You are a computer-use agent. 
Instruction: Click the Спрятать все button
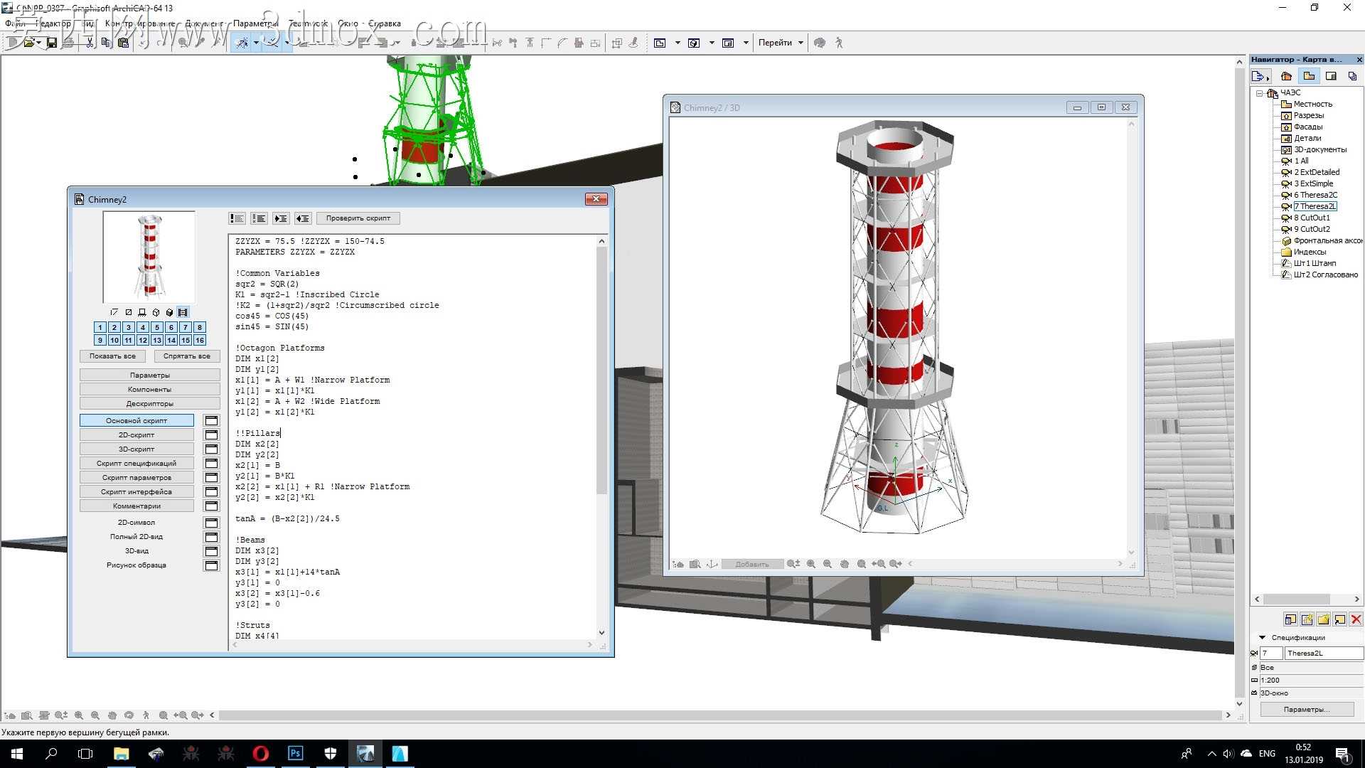[187, 356]
